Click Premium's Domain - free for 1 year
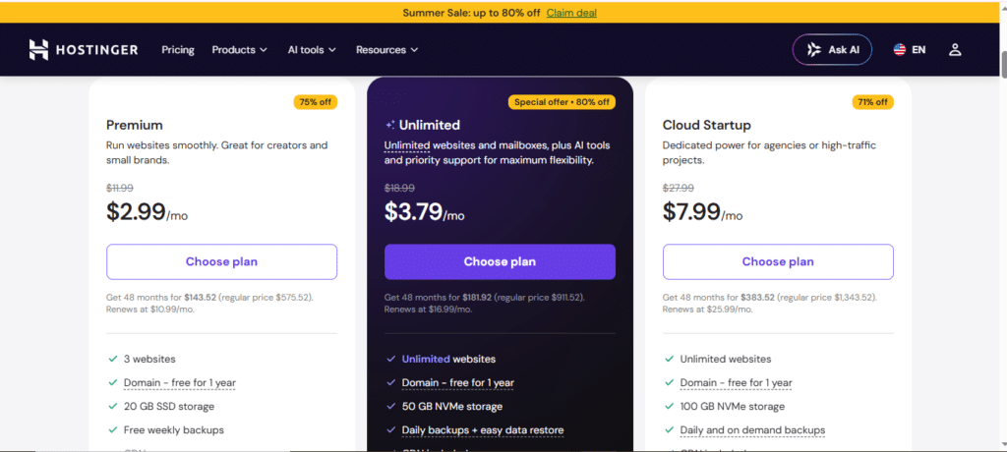This screenshot has height=452, width=1007. pos(180,382)
